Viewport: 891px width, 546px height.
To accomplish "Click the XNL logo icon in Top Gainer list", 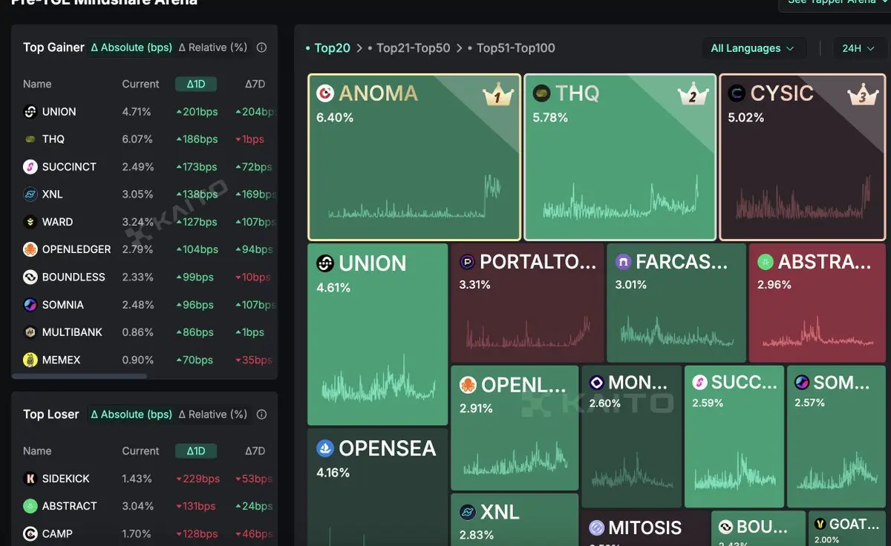I will click(x=30, y=194).
